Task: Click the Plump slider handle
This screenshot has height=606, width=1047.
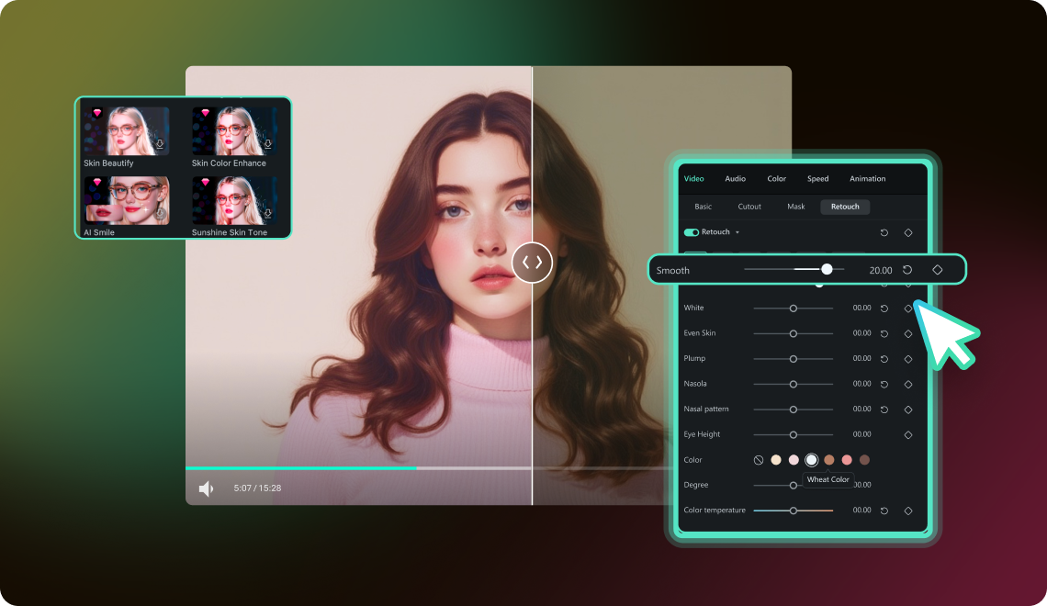Action: point(794,359)
